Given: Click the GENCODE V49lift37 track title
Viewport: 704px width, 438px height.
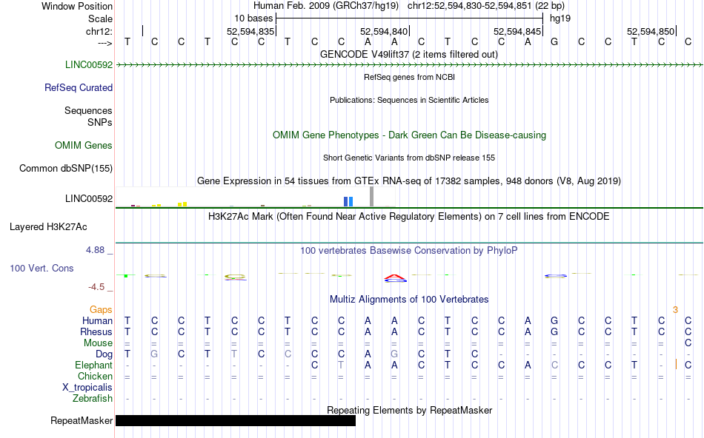Looking at the screenshot, I should (409, 54).
